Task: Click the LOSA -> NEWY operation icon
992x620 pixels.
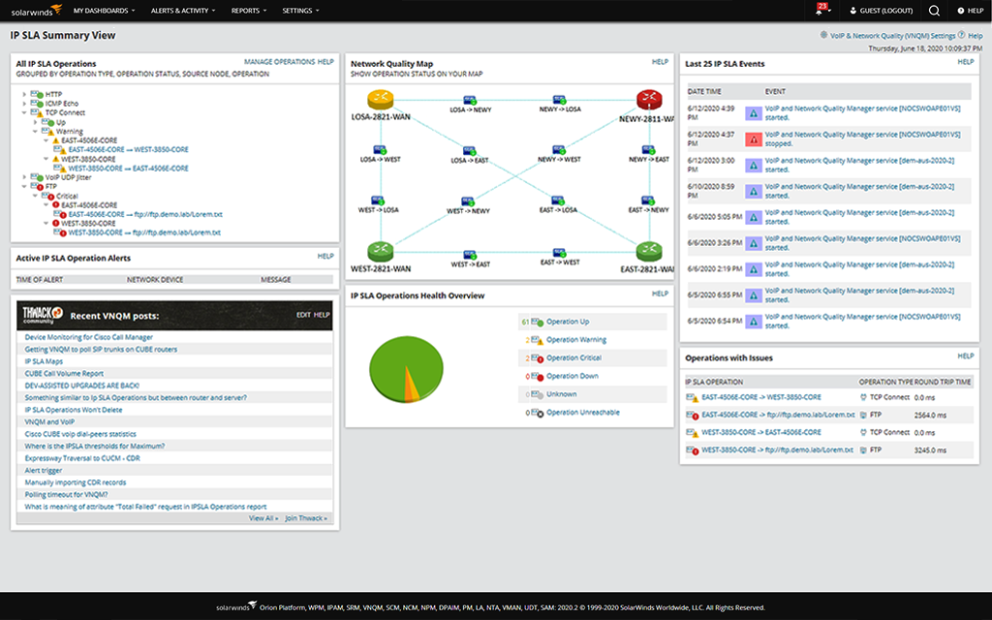Action: click(x=470, y=100)
